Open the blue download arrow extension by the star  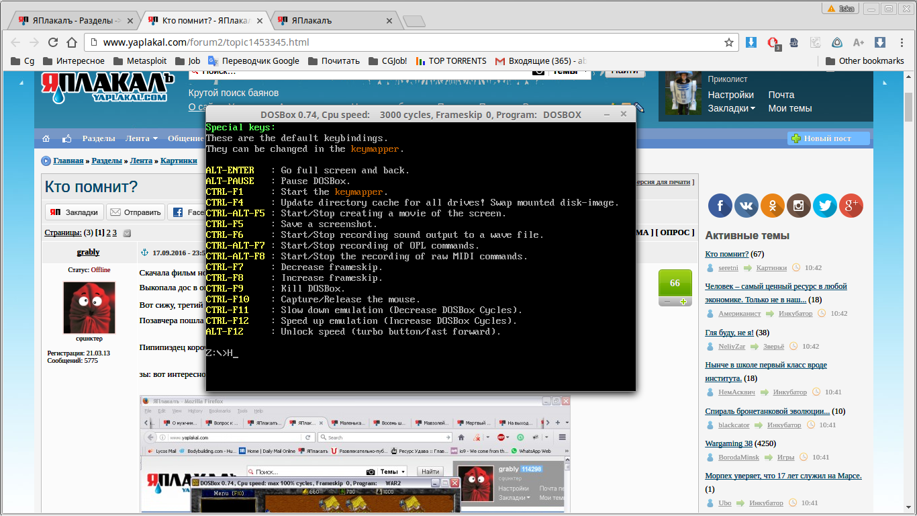click(751, 42)
